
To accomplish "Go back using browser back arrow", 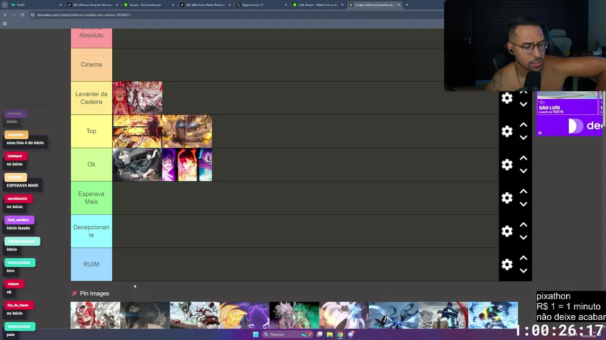I will click(x=5, y=15).
